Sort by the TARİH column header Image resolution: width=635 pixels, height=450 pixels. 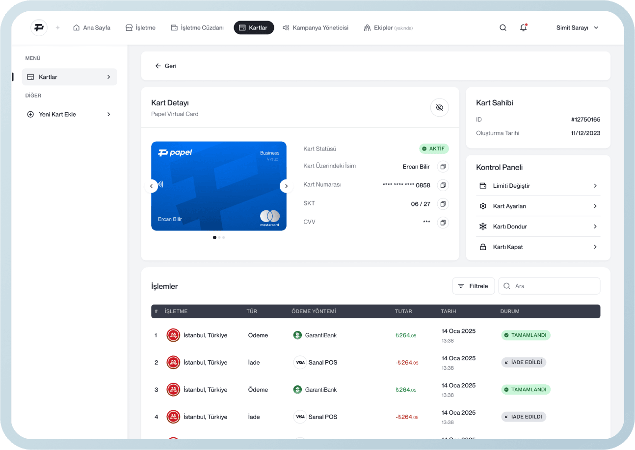pyautogui.click(x=449, y=311)
